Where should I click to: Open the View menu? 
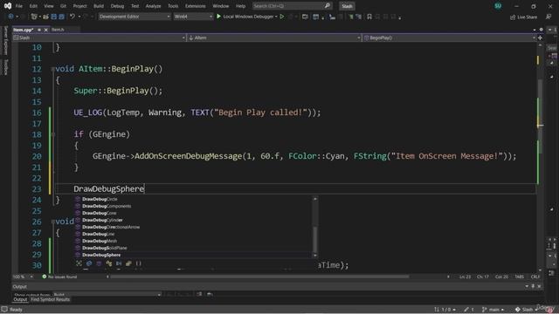tap(49, 6)
